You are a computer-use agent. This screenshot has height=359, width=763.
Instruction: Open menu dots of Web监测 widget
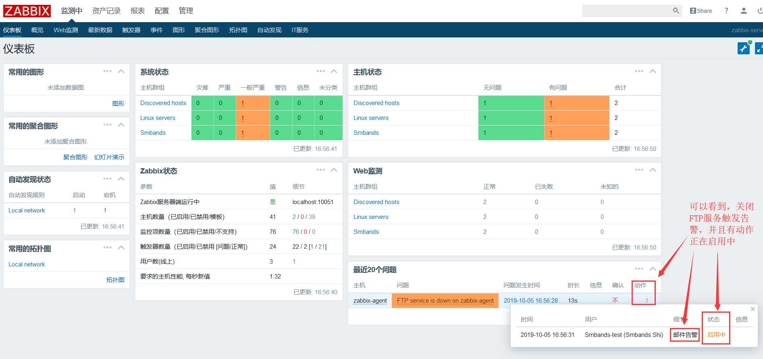point(639,170)
